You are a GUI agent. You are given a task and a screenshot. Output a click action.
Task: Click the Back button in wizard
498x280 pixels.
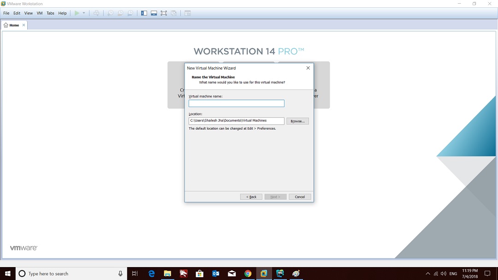251,197
